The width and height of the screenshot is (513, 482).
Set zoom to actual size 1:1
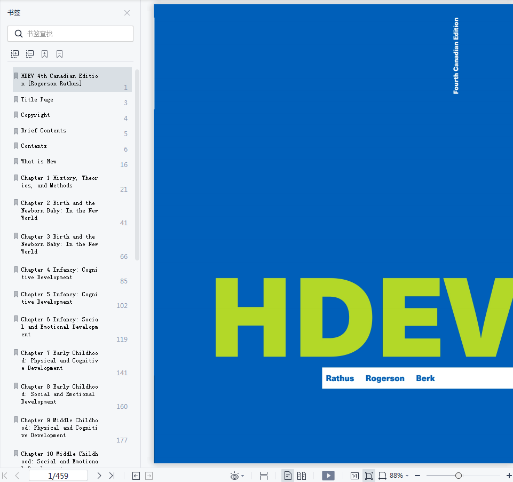click(x=354, y=476)
